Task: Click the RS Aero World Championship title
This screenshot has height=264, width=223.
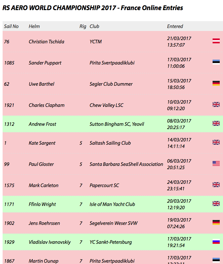Action: tap(93, 8)
